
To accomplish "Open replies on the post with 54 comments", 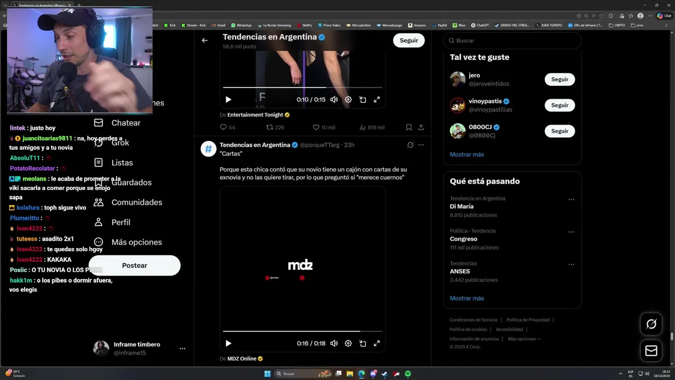I will 228,127.
